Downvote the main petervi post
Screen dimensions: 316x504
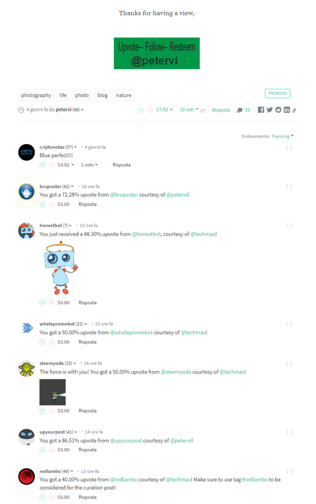pos(150,110)
